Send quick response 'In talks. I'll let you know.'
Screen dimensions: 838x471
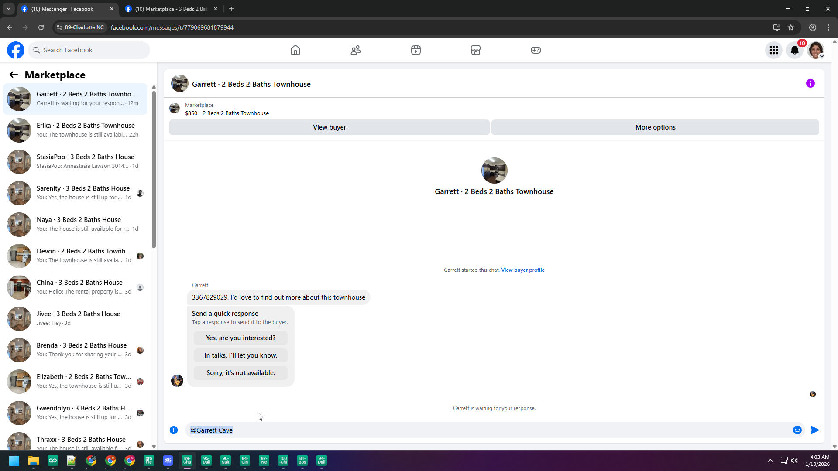click(x=241, y=355)
